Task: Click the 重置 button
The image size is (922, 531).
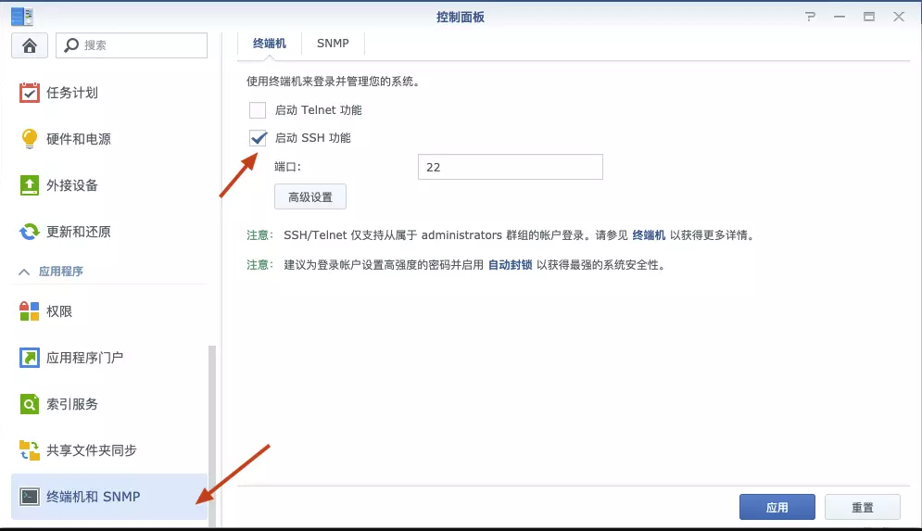Action: click(863, 507)
